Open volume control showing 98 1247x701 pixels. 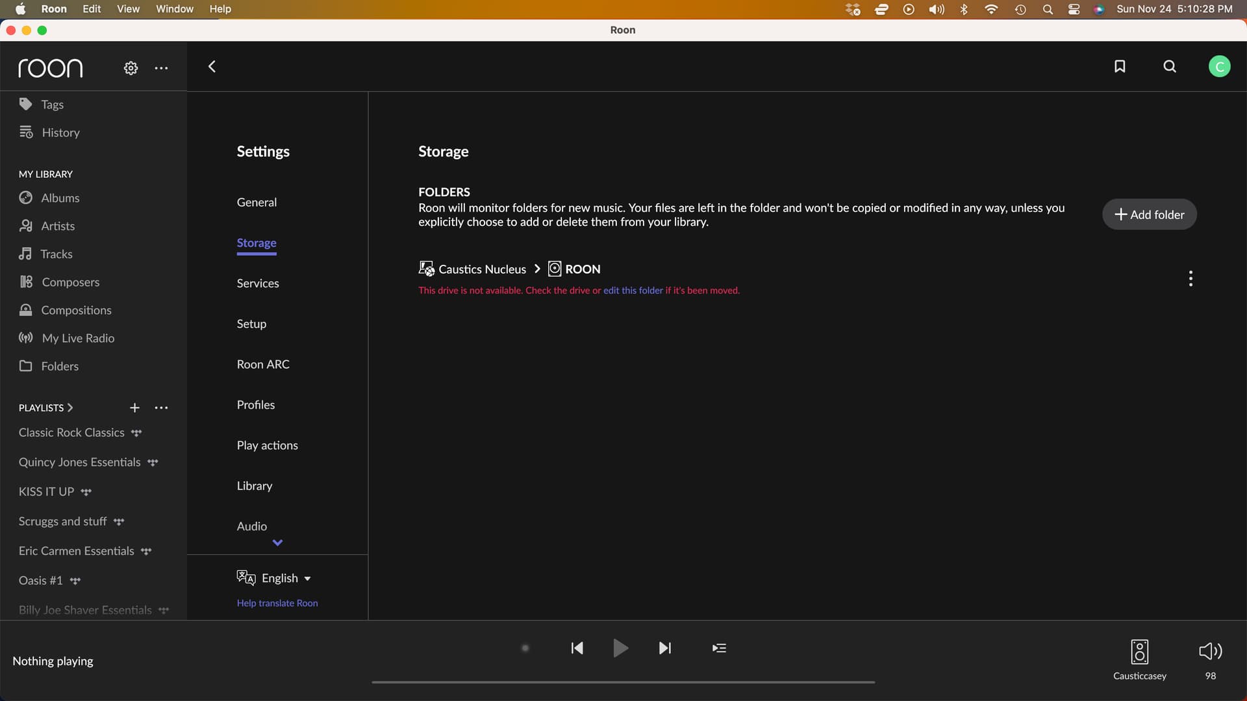(1210, 652)
